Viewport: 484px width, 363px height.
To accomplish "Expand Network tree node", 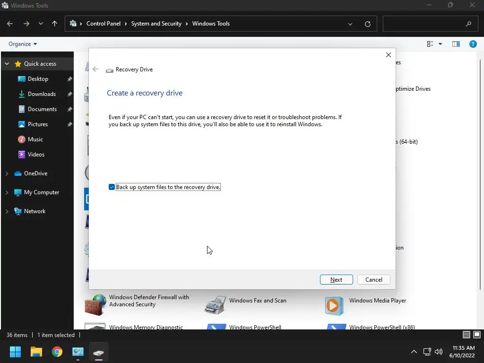I will tap(7, 211).
